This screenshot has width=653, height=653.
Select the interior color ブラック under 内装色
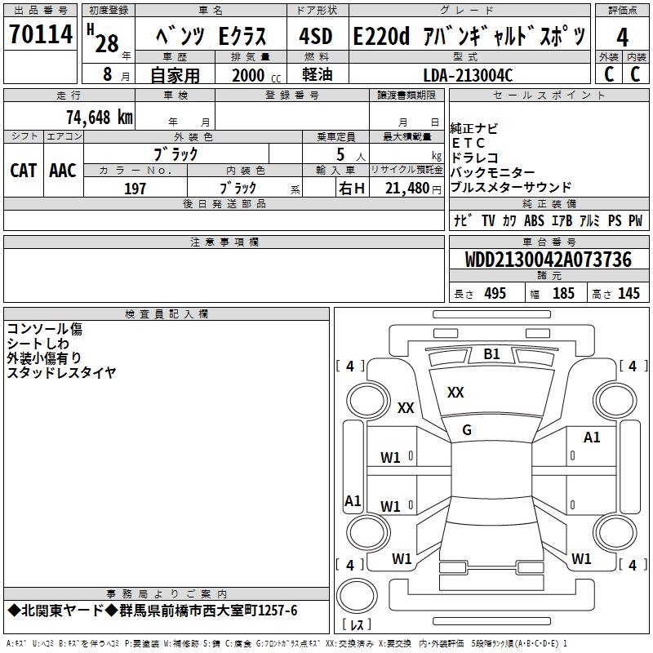(238, 189)
